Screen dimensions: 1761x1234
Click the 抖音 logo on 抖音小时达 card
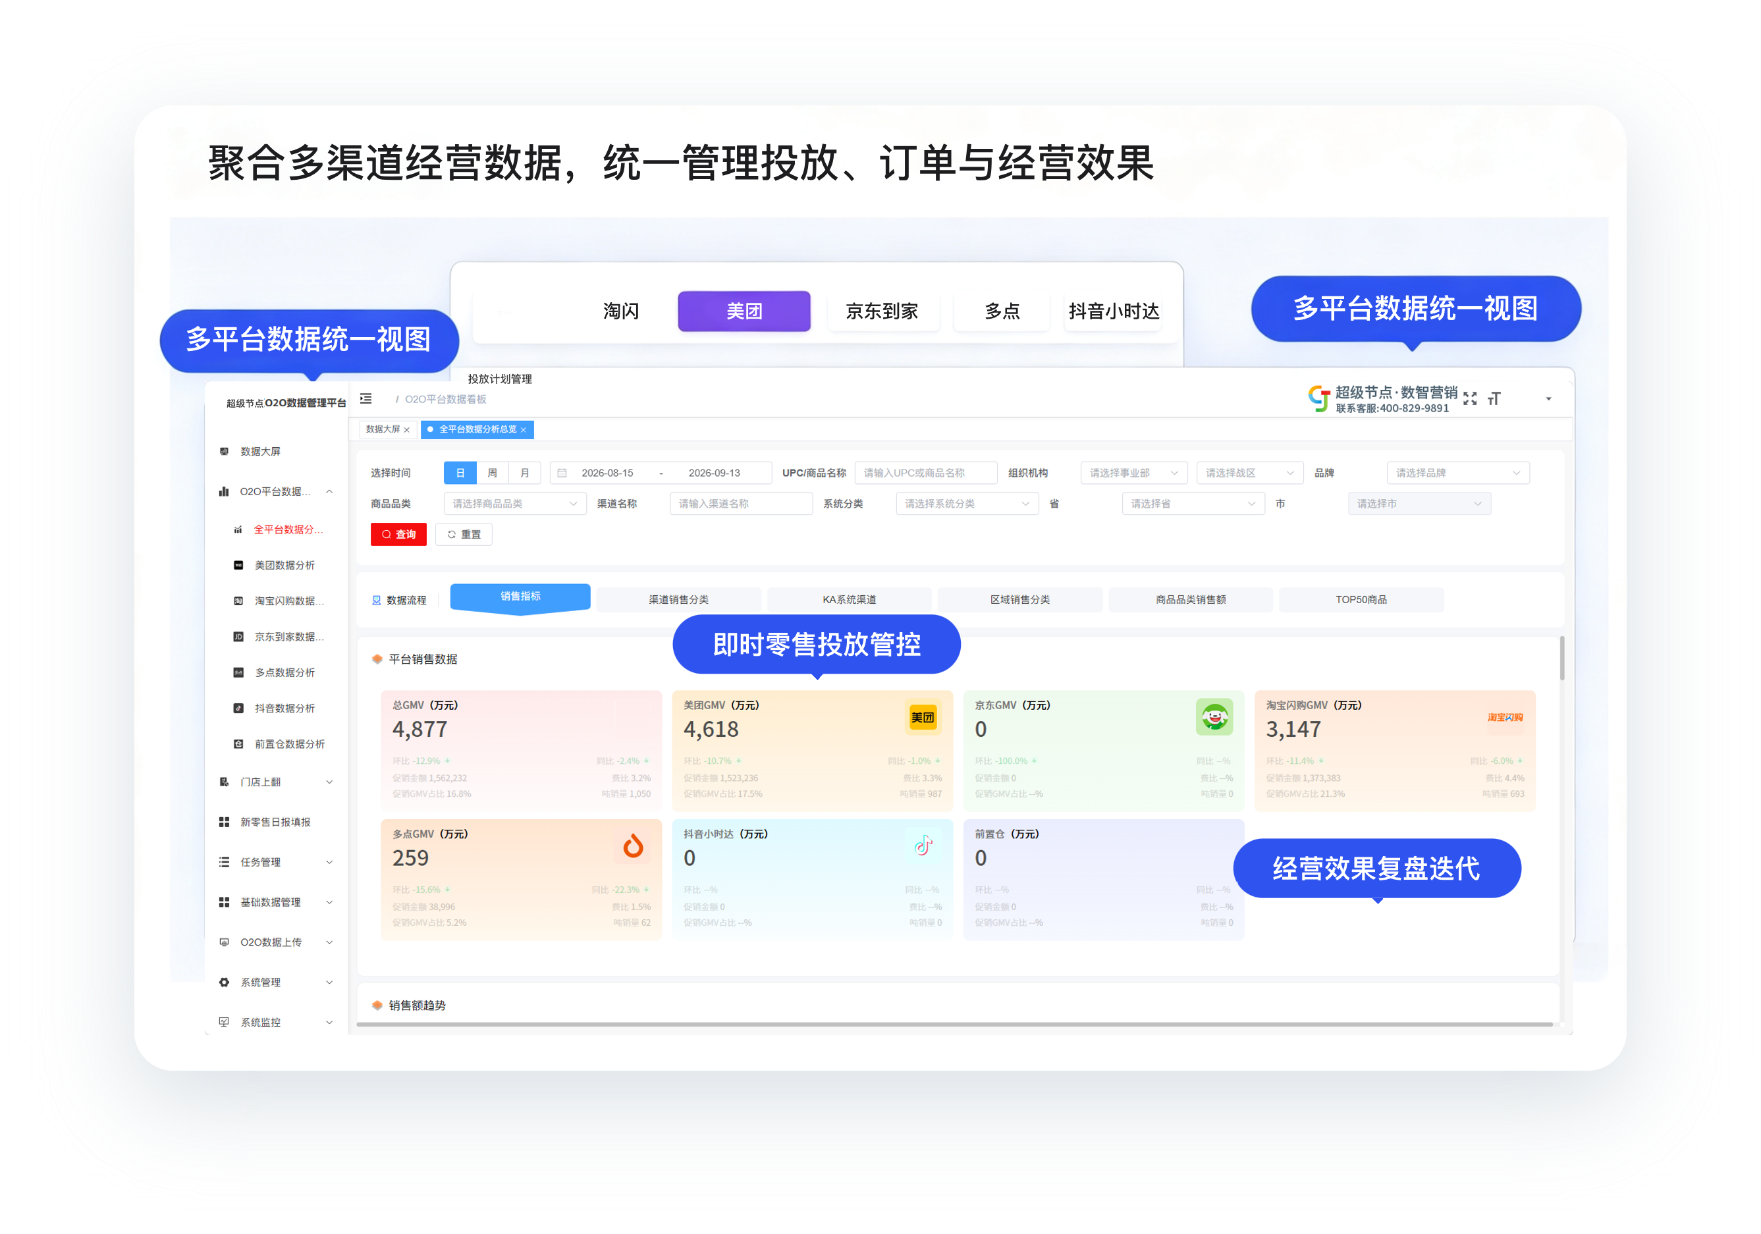(x=923, y=845)
